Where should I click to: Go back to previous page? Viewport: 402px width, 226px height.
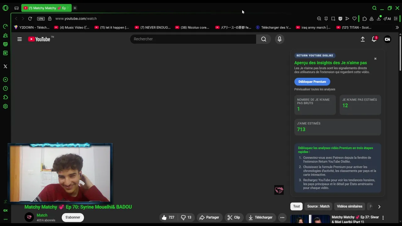[16, 19]
